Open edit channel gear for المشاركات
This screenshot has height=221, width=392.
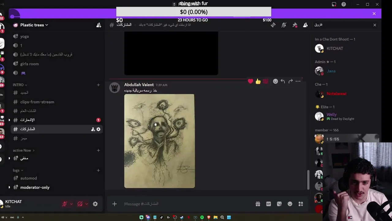(98, 129)
